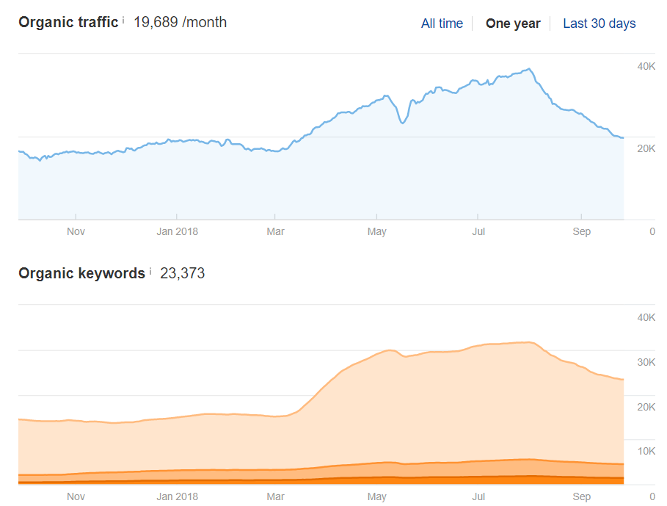Click the 40K label on traffic axis
667x506 pixels.
point(646,66)
